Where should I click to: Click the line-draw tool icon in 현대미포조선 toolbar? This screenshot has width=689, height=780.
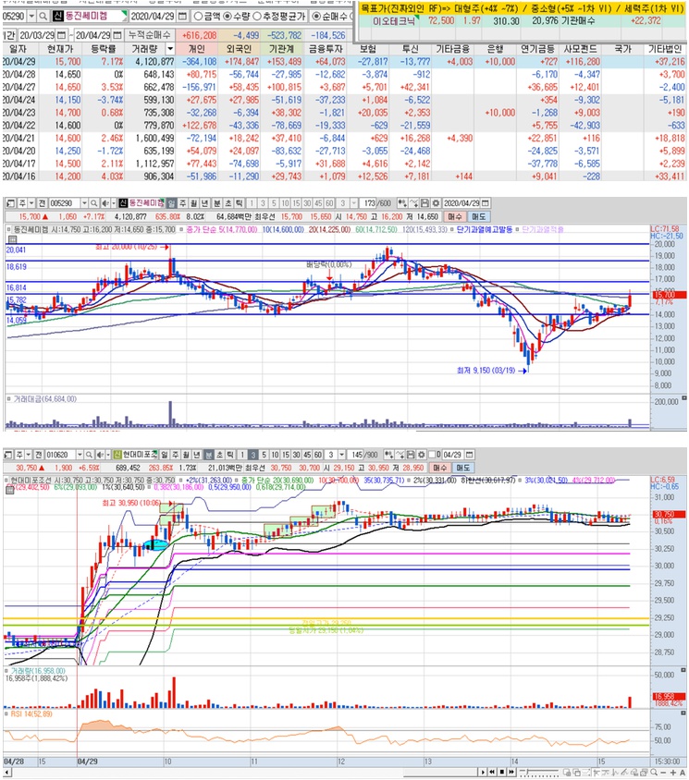[400, 455]
